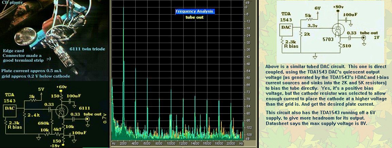Select the highlighted Frequency Analysis title
392x148 pixels.
pos(195,11)
